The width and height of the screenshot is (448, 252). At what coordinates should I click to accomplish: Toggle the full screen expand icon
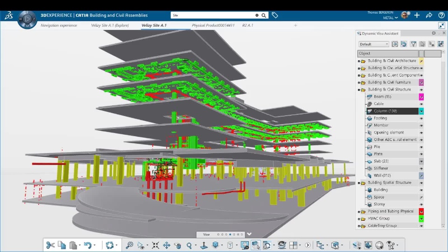tap(441, 25)
